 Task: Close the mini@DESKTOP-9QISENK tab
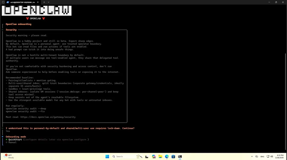click(38, 2)
